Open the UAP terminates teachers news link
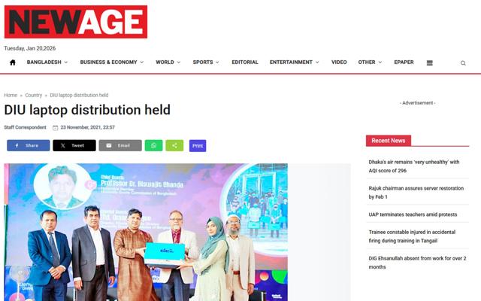Image resolution: width=481 pixels, height=301 pixels. tap(413, 214)
